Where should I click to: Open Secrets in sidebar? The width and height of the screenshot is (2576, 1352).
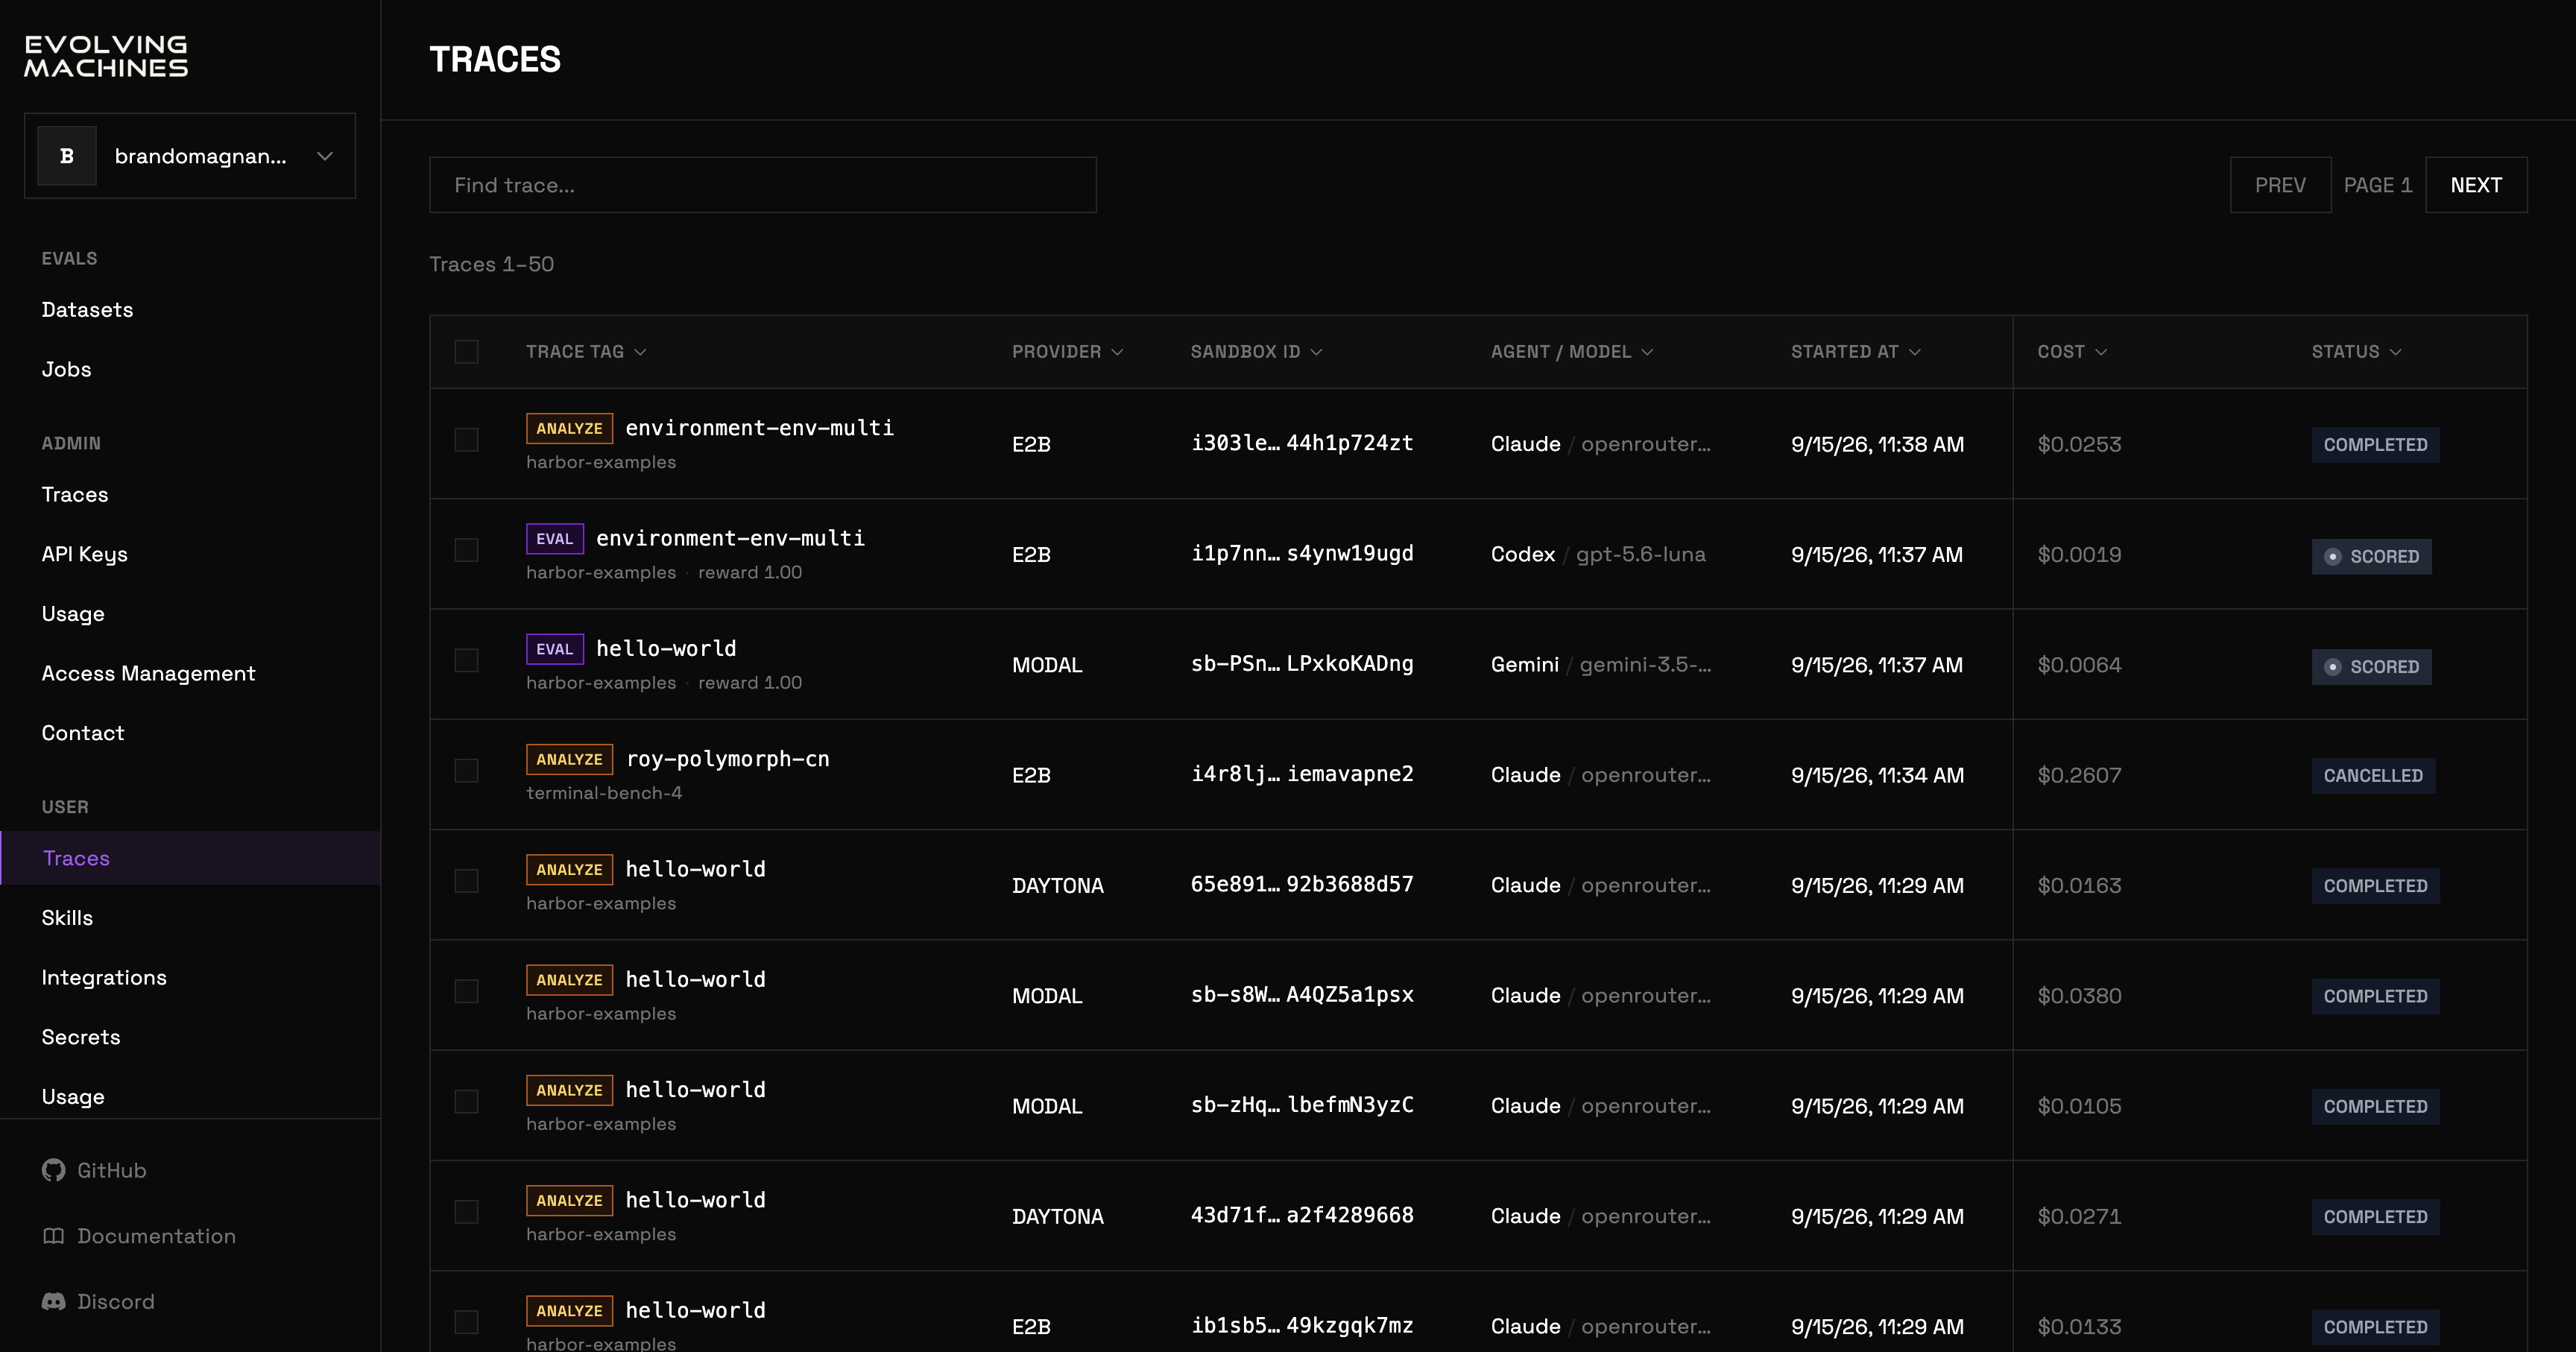tap(81, 1037)
